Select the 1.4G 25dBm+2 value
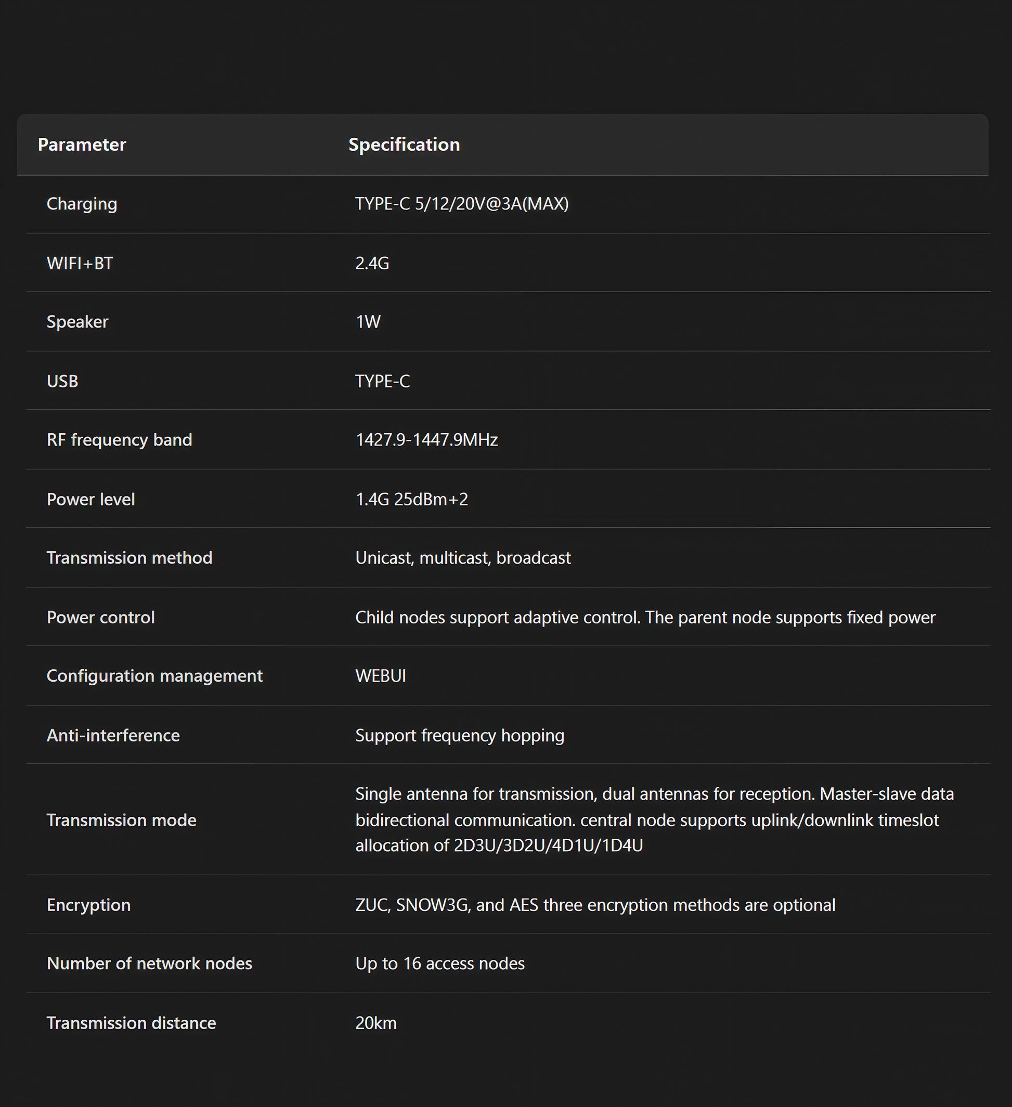 click(x=412, y=499)
